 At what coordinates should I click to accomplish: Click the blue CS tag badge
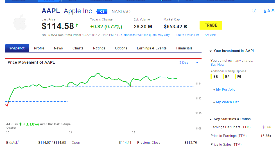(x=102, y=12)
